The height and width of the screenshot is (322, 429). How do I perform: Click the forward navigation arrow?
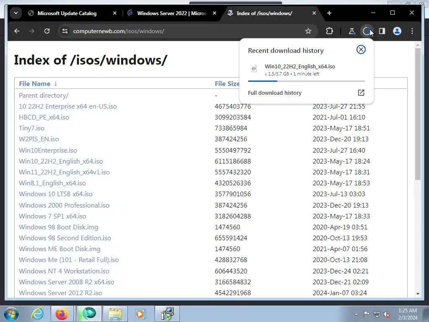[32, 31]
